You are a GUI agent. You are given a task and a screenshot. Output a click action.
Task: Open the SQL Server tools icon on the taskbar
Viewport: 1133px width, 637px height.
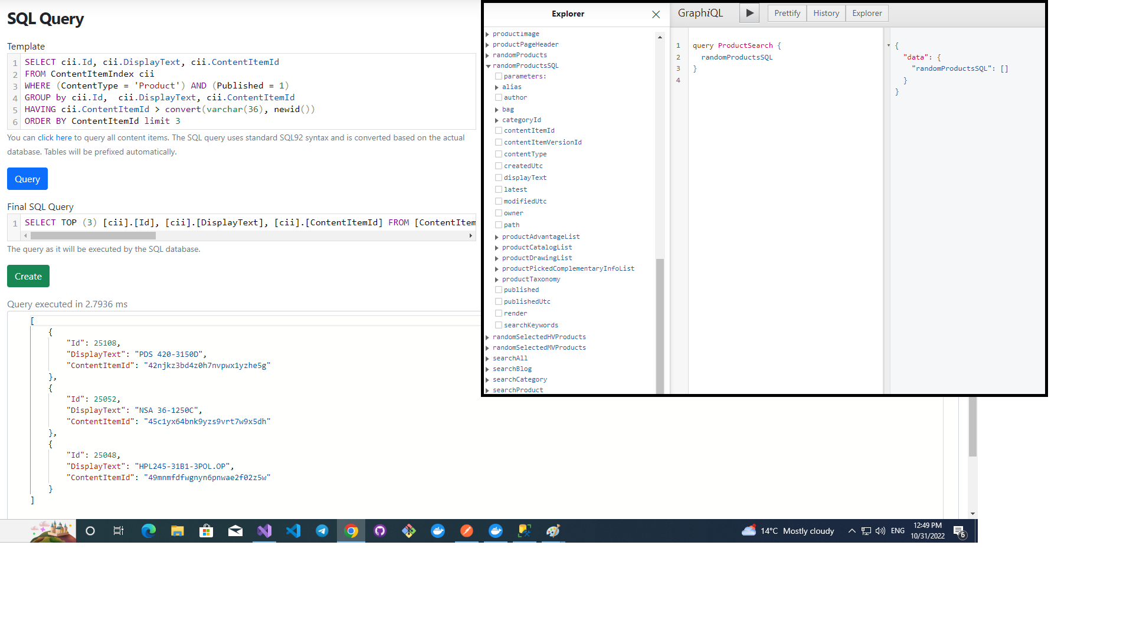(x=525, y=531)
